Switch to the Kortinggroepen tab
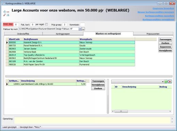 [63, 34]
